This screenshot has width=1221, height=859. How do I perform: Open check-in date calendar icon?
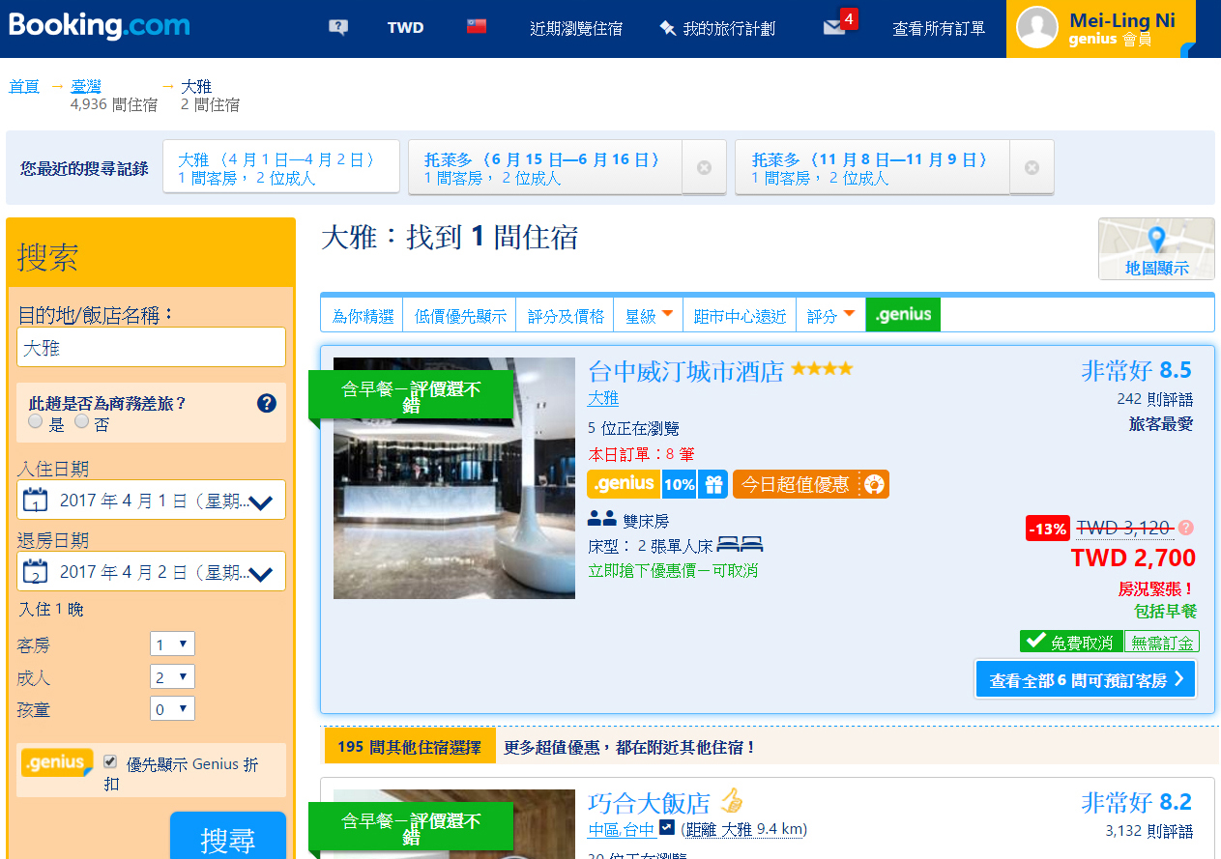tap(36, 500)
